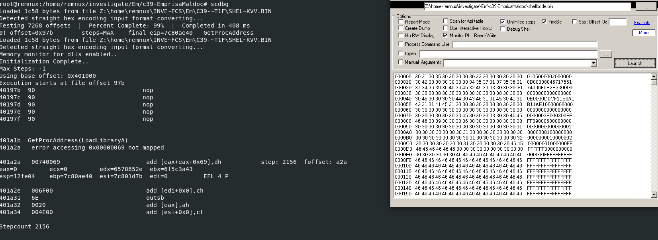Viewport: 658px width, 240px height.
Task: Focus the Process Command Line field
Action: (525, 44)
